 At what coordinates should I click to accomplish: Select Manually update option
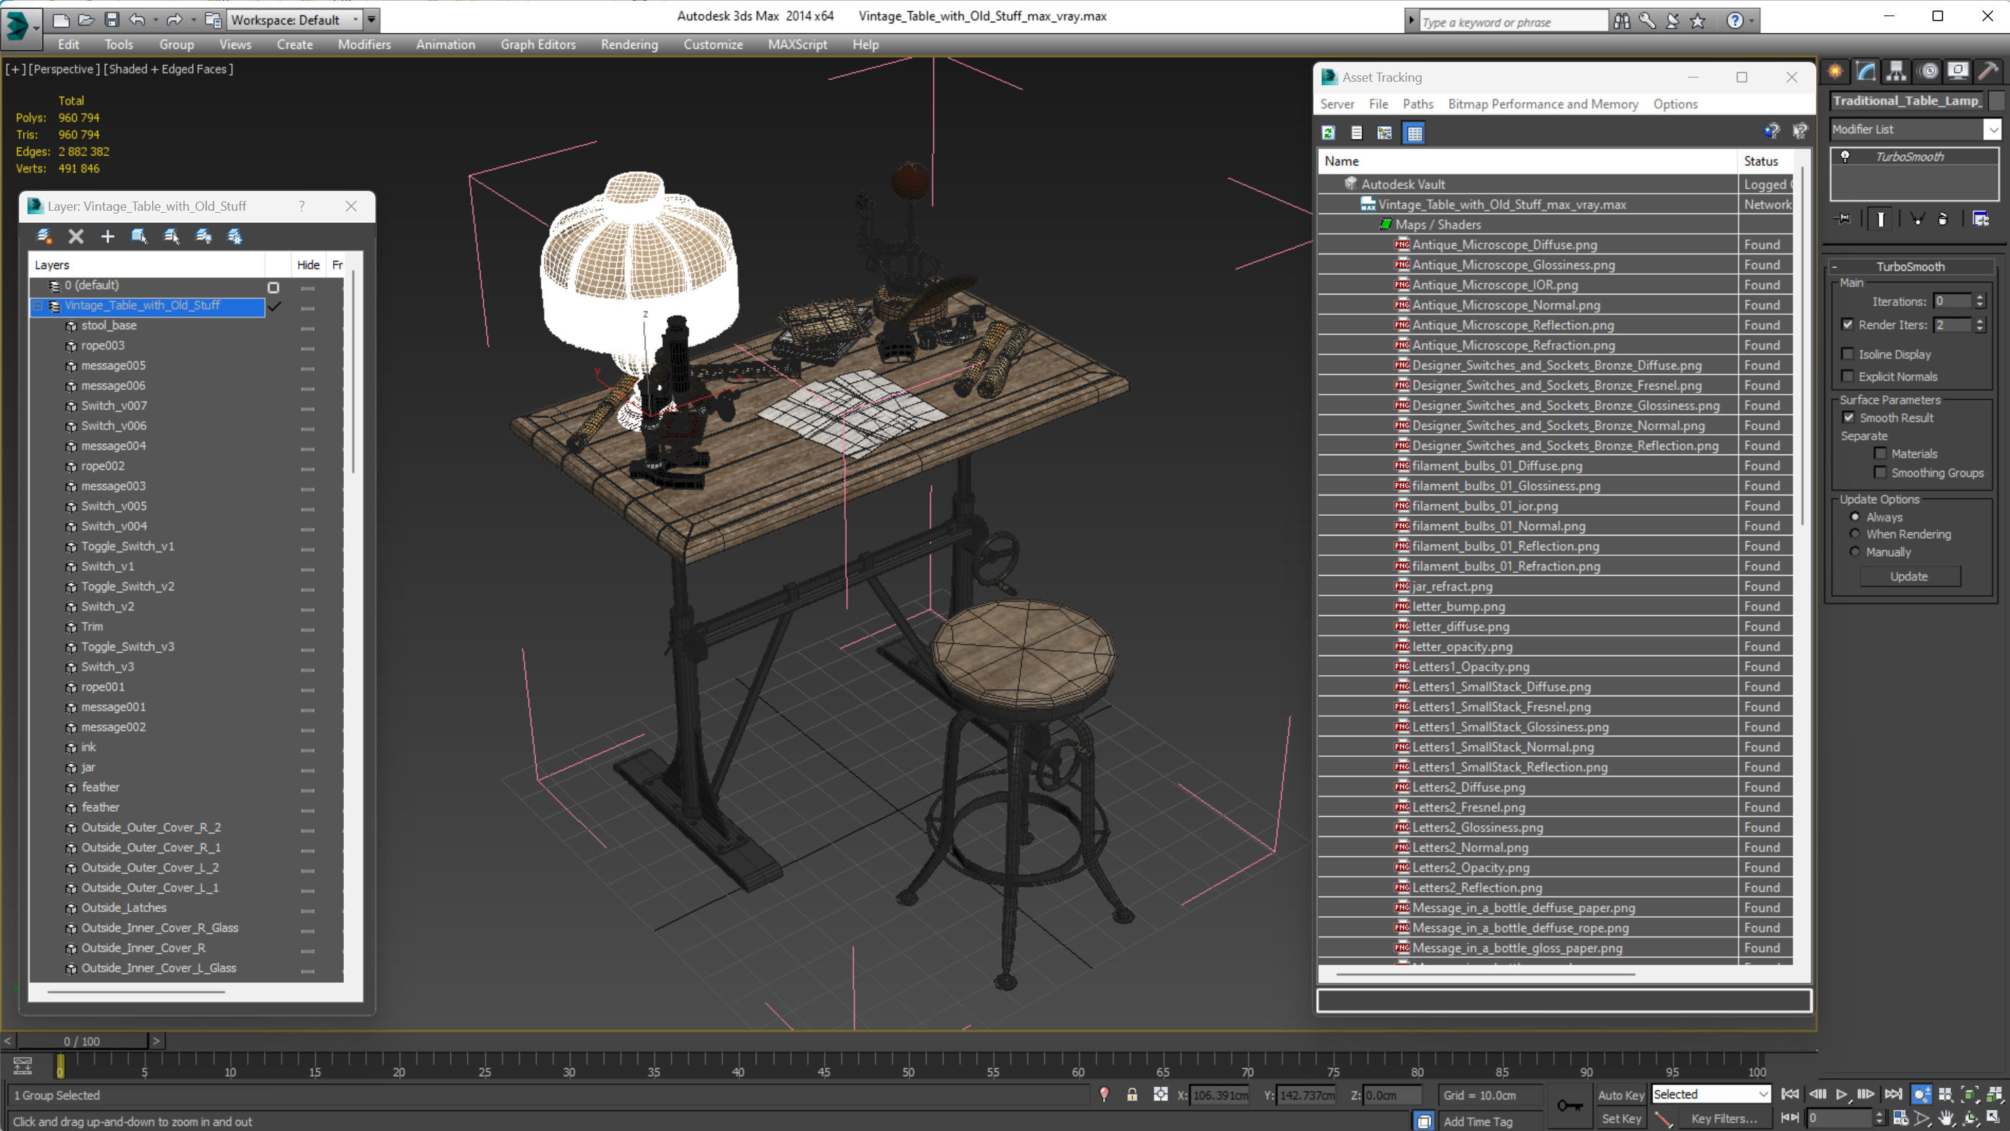pos(1855,552)
